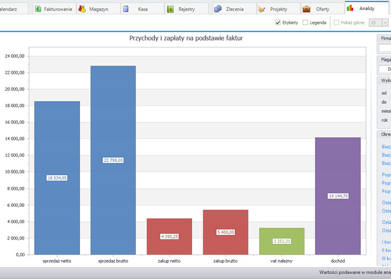
Task: Click the Analizy chart icon
Action: (x=350, y=8)
